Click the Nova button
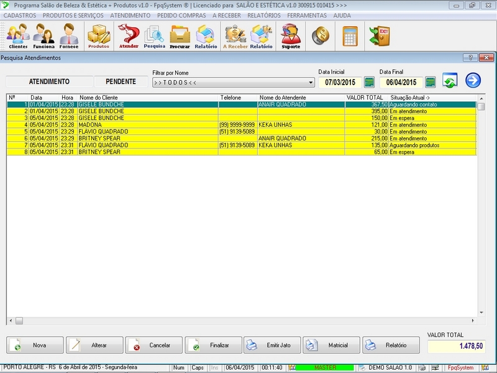 click(35, 345)
